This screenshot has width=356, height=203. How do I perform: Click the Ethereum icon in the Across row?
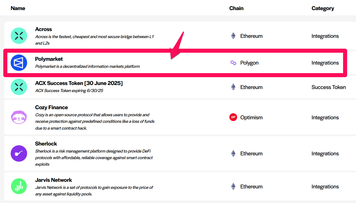click(x=233, y=36)
